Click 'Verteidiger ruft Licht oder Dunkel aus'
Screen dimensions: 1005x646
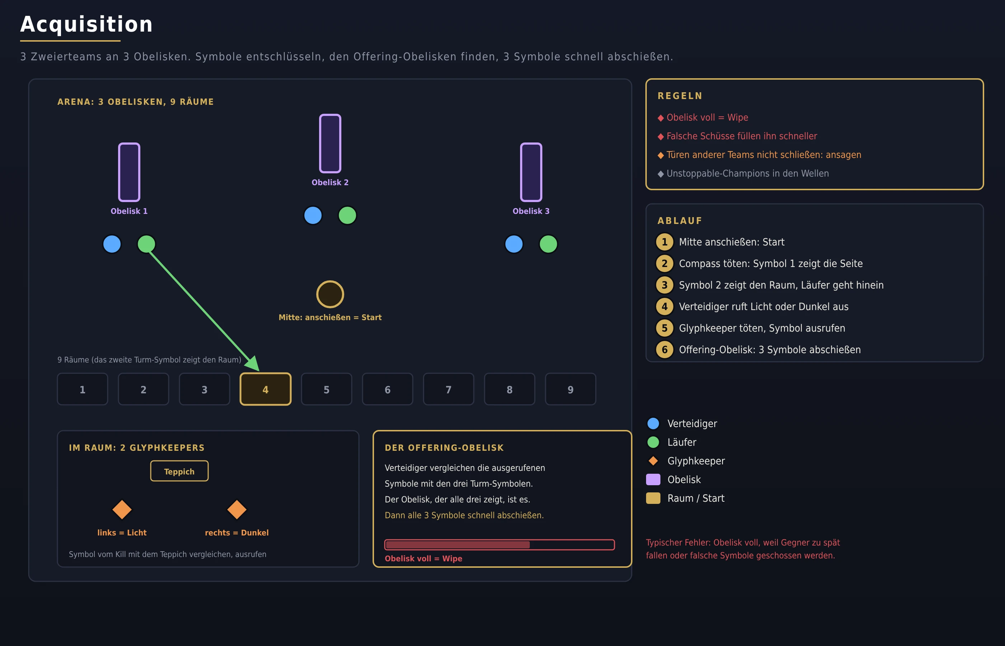pos(763,306)
